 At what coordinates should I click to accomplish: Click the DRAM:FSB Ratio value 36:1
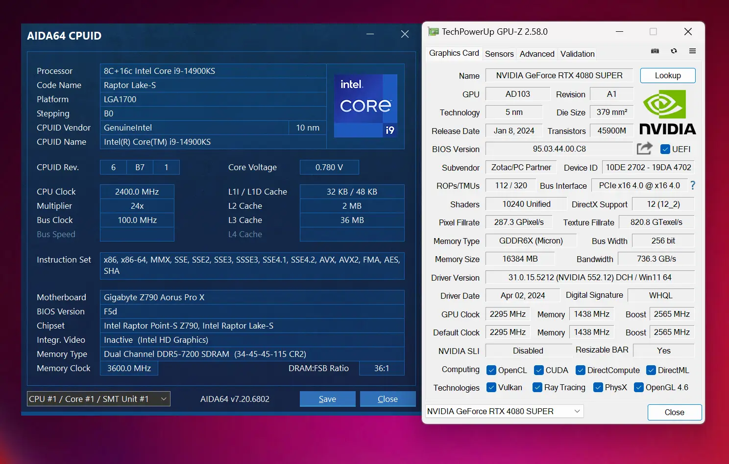pyautogui.click(x=382, y=368)
